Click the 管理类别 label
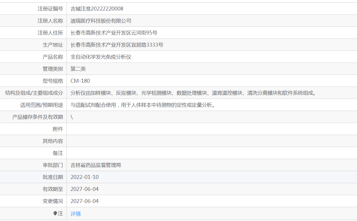This screenshot has height=221, width=357. pos(53,69)
